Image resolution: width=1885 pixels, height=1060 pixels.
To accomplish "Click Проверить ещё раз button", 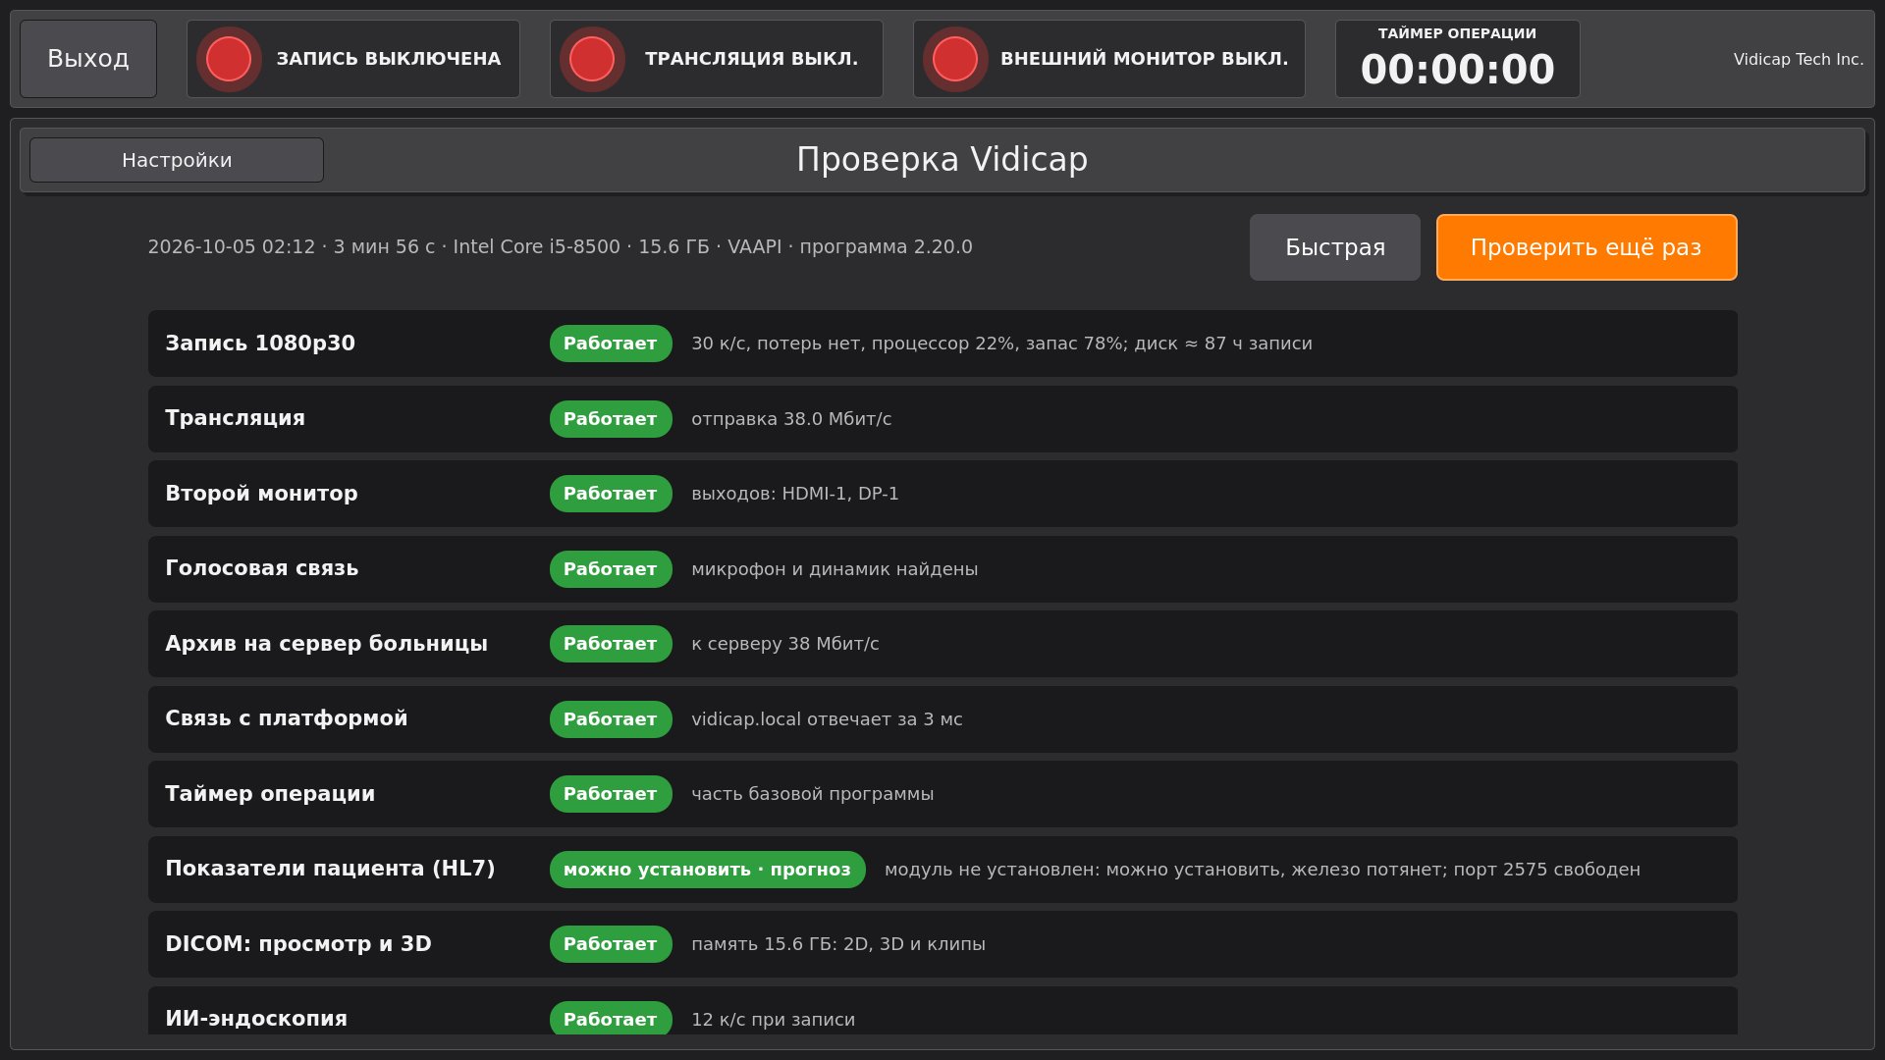I will [x=1587, y=247].
